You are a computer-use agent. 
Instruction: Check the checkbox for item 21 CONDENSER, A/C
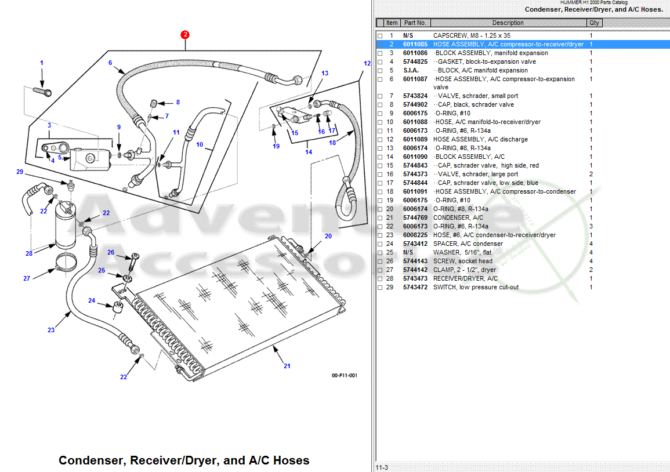tap(381, 217)
